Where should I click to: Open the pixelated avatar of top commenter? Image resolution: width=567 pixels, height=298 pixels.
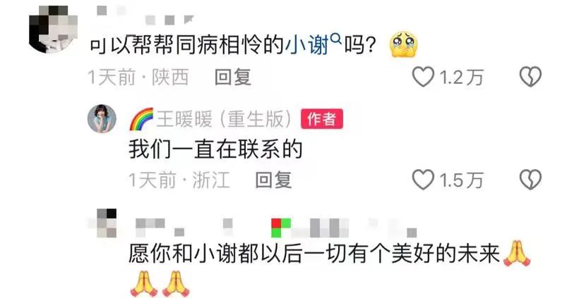click(54, 30)
